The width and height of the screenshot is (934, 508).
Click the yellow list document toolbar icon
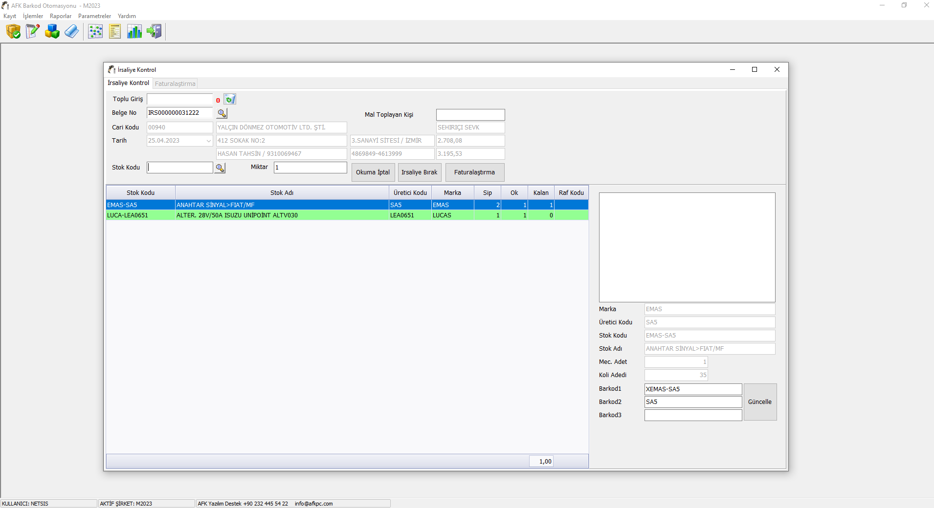pyautogui.click(x=115, y=32)
